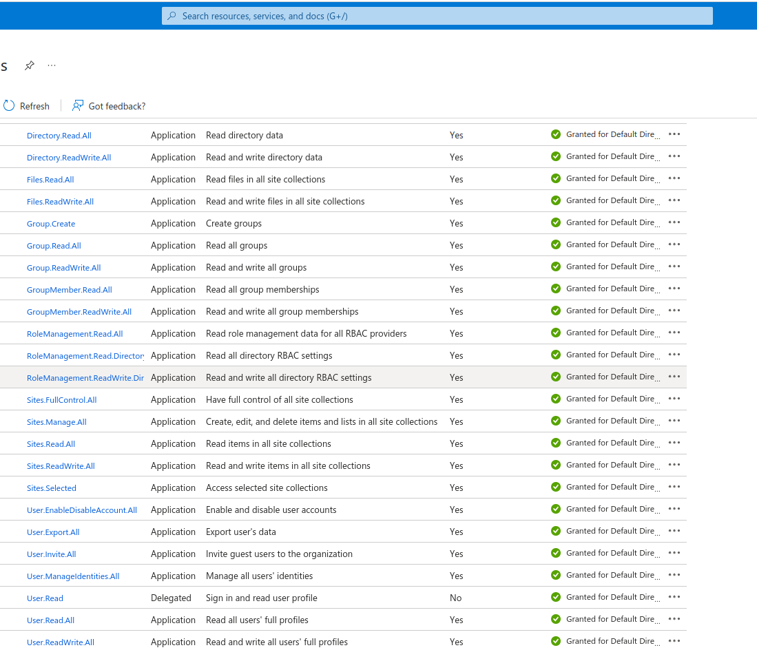
Task: Select the 'Have full control of all site collections' description
Action: [x=280, y=399]
